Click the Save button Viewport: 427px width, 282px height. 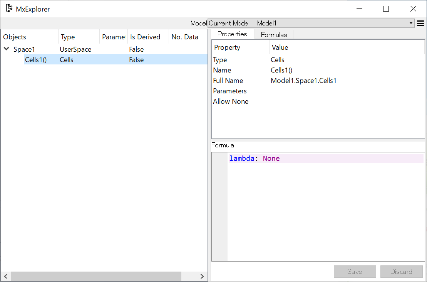[x=355, y=272]
